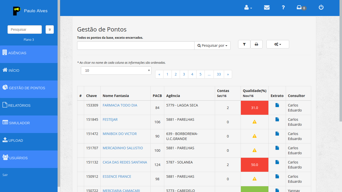Click warning triangle in FESTEJAR row

255,122
